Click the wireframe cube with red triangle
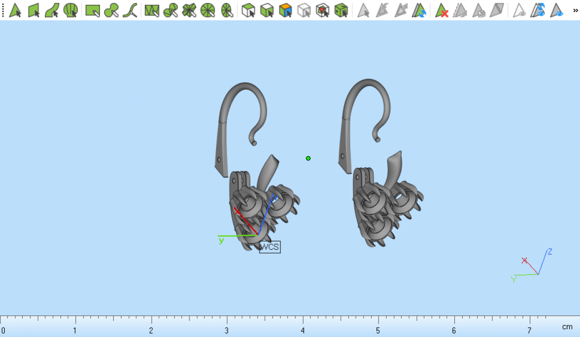This screenshot has height=337, width=580. click(x=322, y=10)
